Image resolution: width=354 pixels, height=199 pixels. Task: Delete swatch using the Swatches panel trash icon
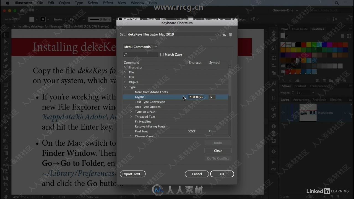pyautogui.click(x=344, y=81)
